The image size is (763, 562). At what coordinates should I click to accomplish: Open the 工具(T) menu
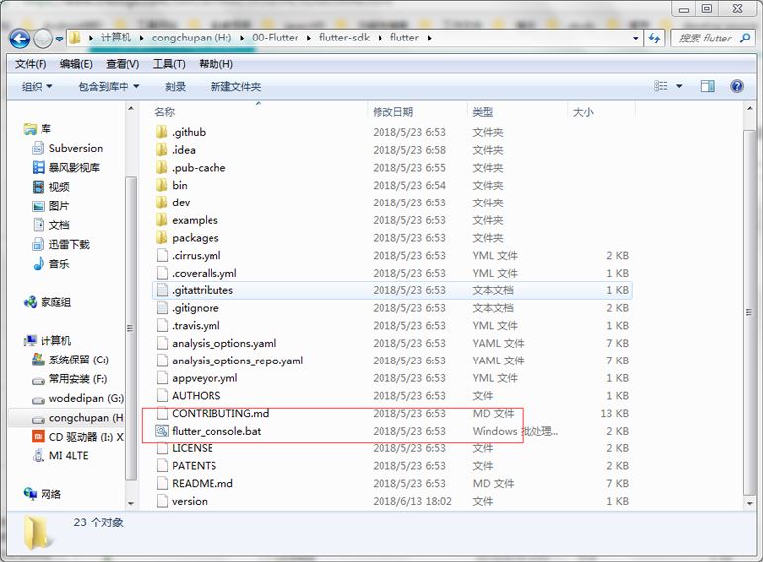tap(169, 64)
